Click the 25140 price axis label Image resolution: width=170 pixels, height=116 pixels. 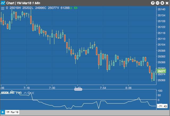tap(162, 9)
